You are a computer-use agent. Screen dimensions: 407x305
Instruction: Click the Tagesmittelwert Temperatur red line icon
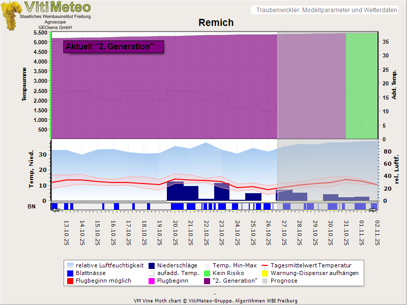265,265
